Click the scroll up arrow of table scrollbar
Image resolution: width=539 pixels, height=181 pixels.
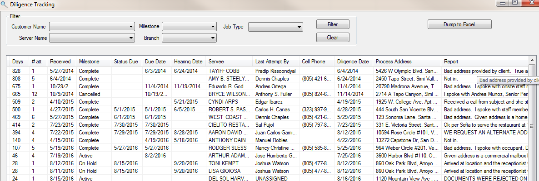pos(532,60)
